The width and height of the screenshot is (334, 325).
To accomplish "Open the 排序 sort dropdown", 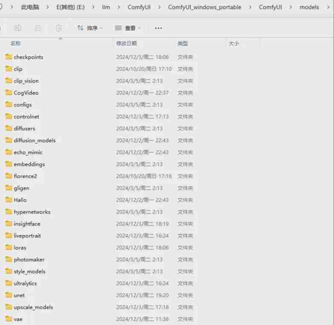I will click(x=90, y=28).
